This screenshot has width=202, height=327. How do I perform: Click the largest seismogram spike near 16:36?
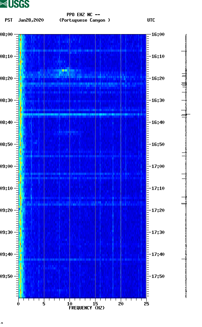[x=186, y=114]
